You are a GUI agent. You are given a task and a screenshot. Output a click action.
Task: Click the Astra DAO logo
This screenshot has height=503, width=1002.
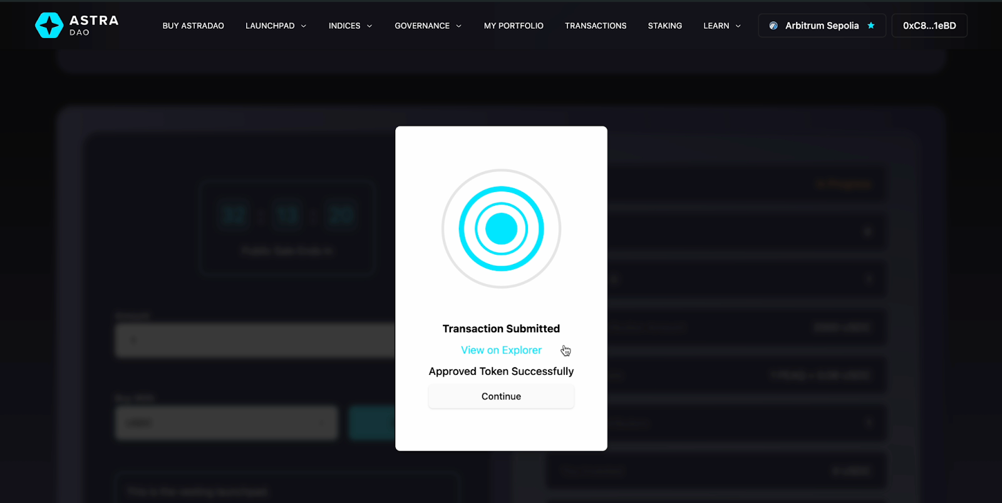coord(76,26)
